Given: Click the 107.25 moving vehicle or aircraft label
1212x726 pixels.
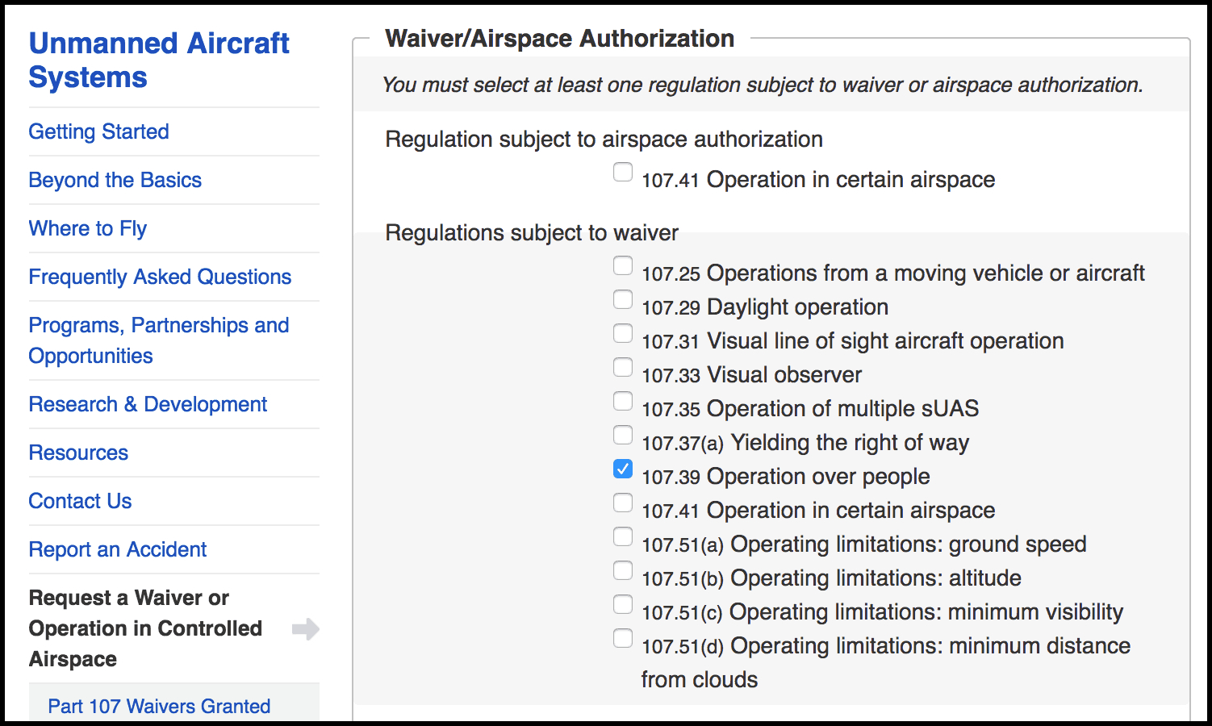Looking at the screenshot, I should coord(893,273).
